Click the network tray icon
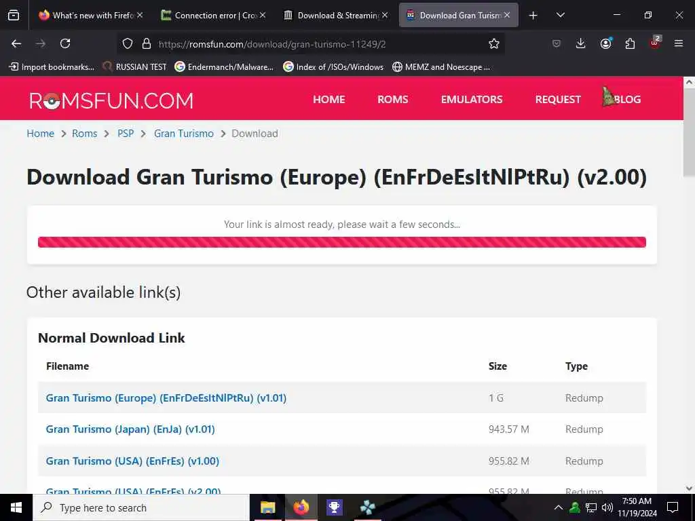Viewport: 695px width, 521px height. point(591,507)
